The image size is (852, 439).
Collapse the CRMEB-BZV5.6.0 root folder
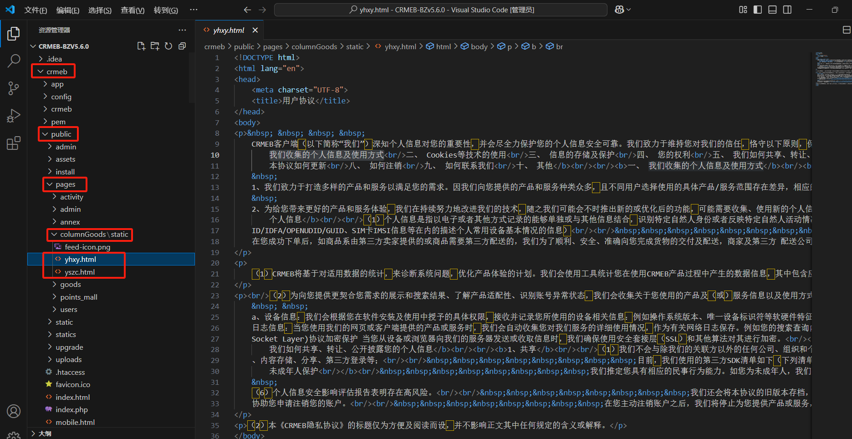tap(111, 46)
